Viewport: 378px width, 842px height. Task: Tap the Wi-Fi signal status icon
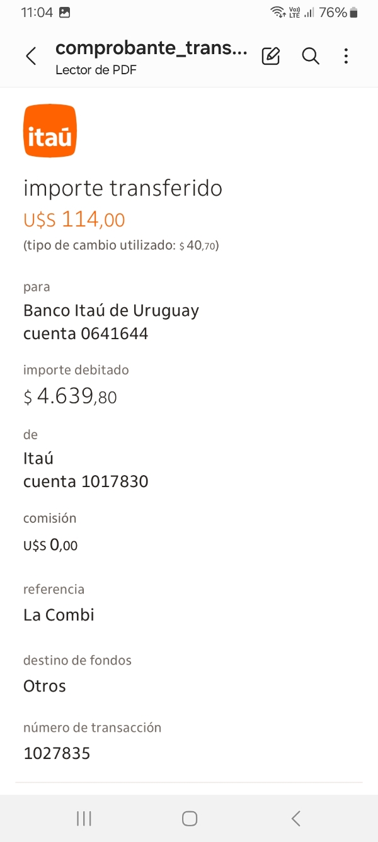click(x=277, y=13)
